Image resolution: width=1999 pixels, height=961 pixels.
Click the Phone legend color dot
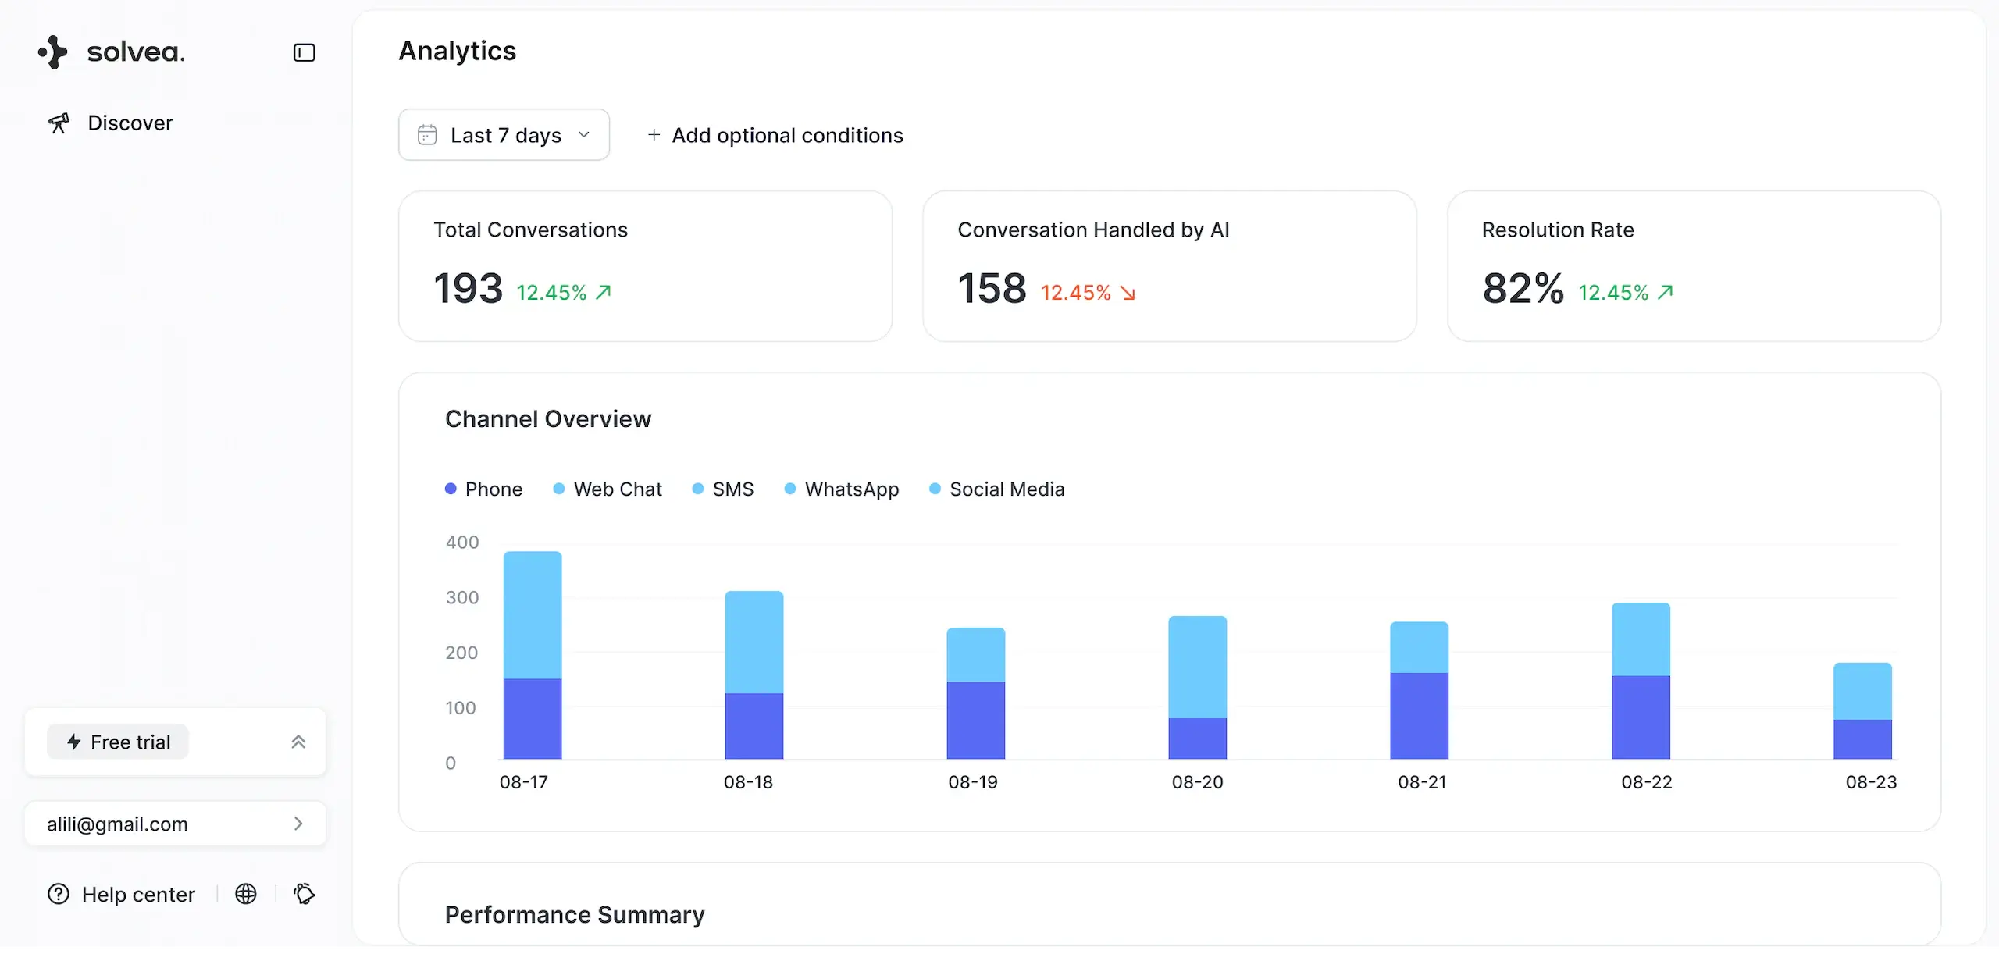(x=451, y=489)
